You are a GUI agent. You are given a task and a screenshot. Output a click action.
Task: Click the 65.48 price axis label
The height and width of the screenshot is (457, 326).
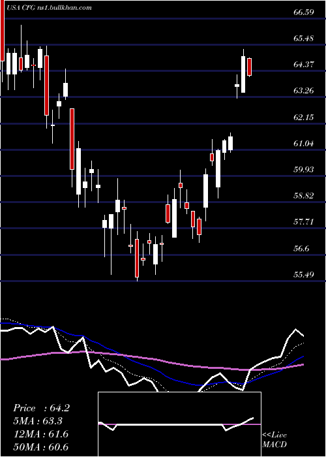pos(304,38)
